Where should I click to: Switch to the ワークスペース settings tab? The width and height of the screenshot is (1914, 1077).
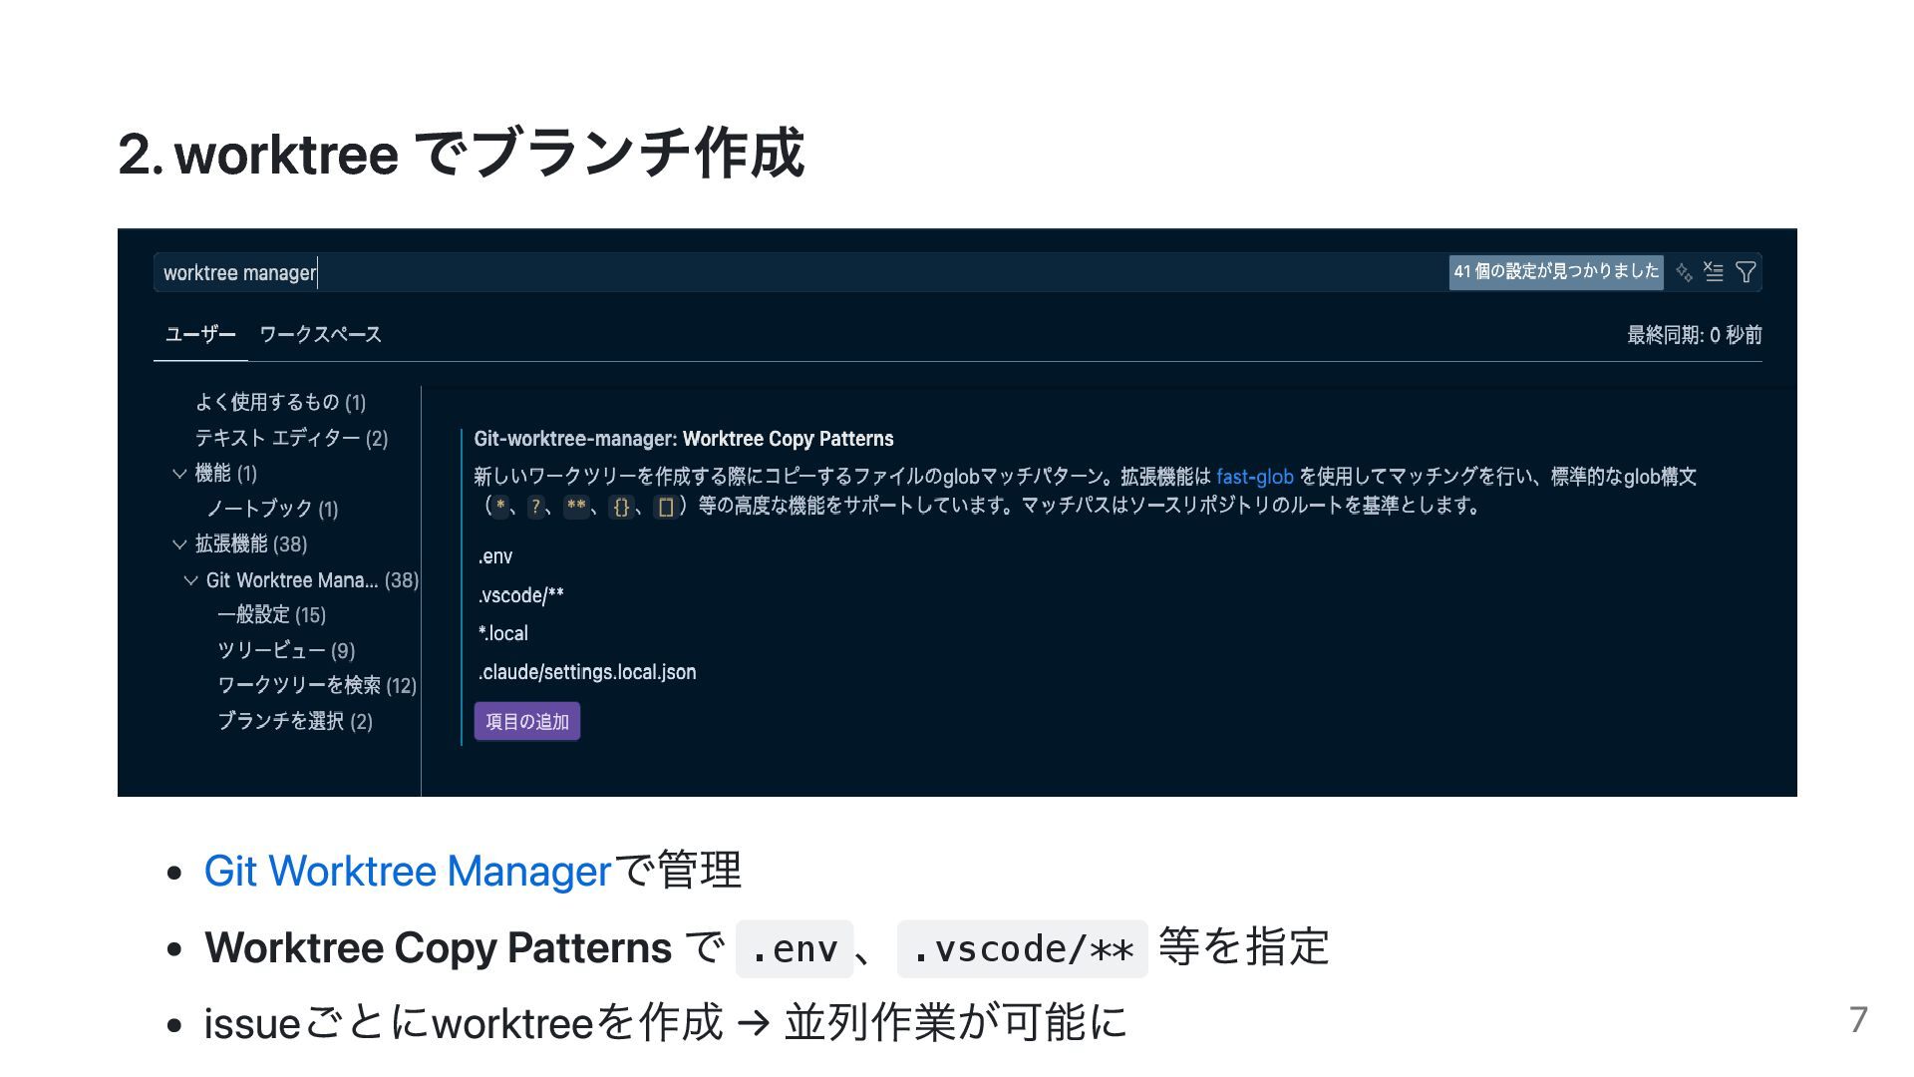[x=320, y=335]
